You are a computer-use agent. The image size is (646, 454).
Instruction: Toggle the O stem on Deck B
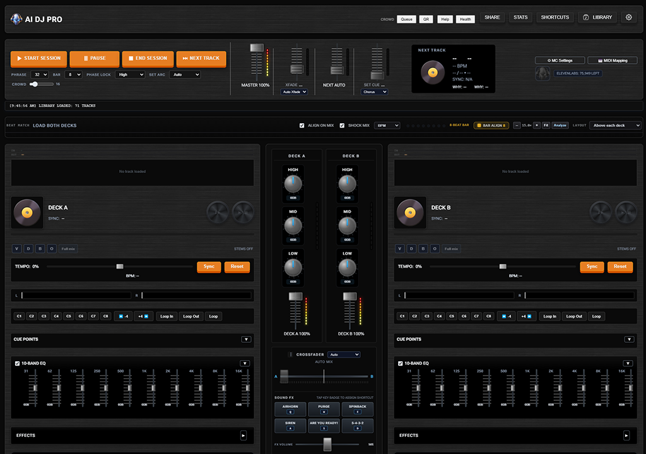[x=435, y=249]
